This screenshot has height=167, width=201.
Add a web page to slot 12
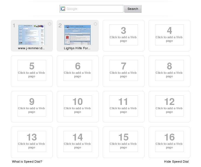click(170, 107)
